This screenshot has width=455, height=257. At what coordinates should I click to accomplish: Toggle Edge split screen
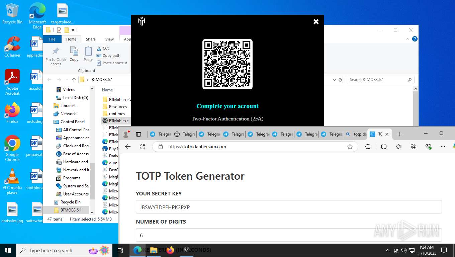click(x=384, y=147)
